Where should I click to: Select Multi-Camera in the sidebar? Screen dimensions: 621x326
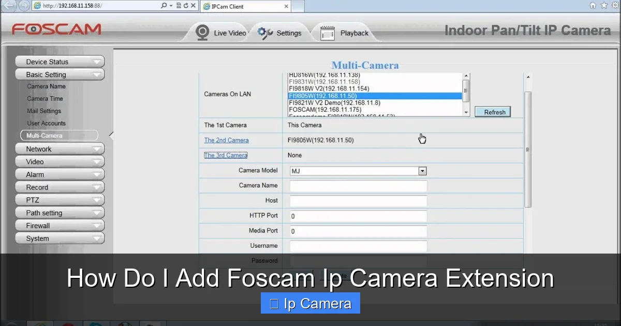coord(59,136)
